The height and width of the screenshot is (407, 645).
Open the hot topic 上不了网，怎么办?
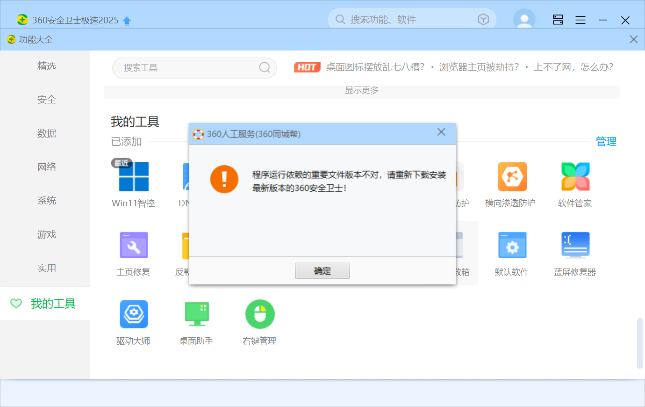point(573,67)
